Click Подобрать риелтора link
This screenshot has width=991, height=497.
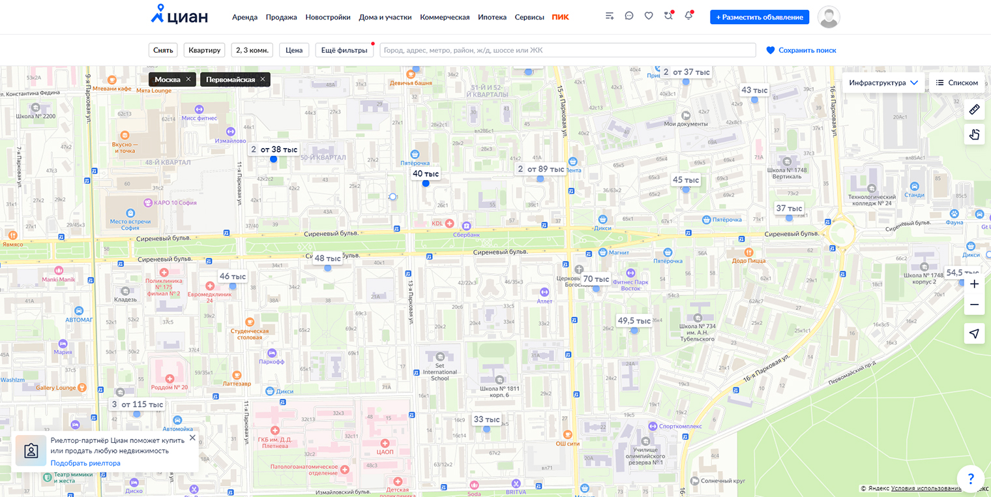(x=85, y=463)
